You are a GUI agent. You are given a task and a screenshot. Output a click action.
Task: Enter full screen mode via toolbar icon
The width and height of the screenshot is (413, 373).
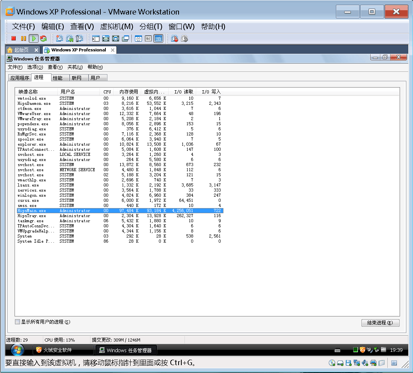coord(116,38)
